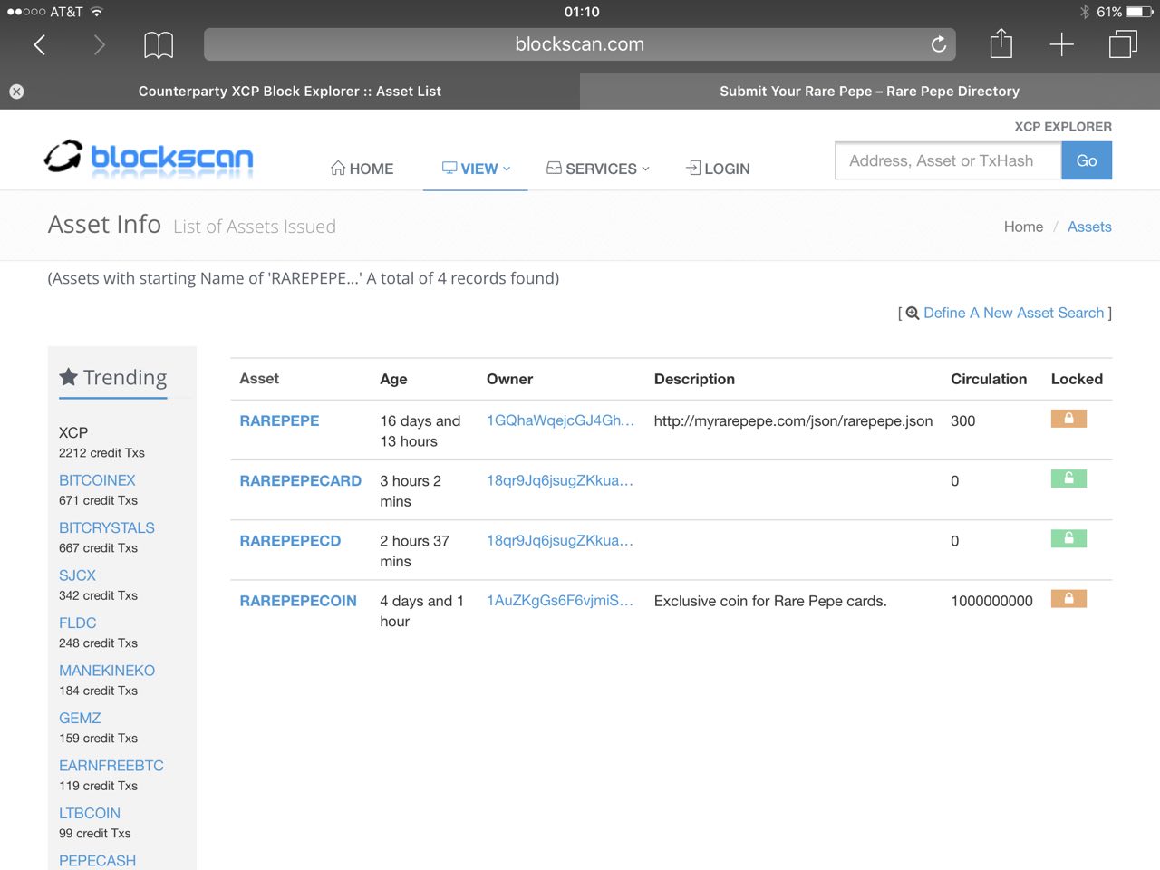Tap the blockscan.com address bar
Viewport: 1160px width, 870px height.
point(580,44)
